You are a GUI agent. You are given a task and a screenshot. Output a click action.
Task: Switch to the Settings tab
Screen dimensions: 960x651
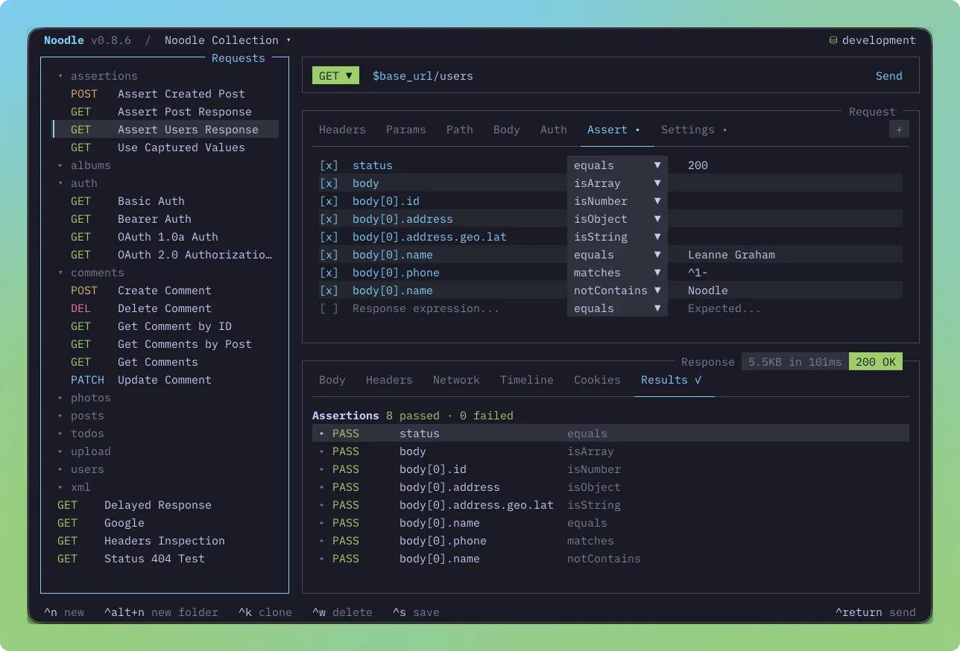(x=694, y=130)
